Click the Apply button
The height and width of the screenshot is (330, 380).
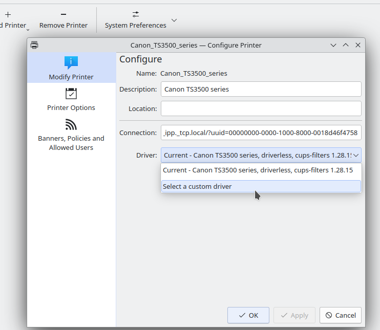tap(294, 315)
